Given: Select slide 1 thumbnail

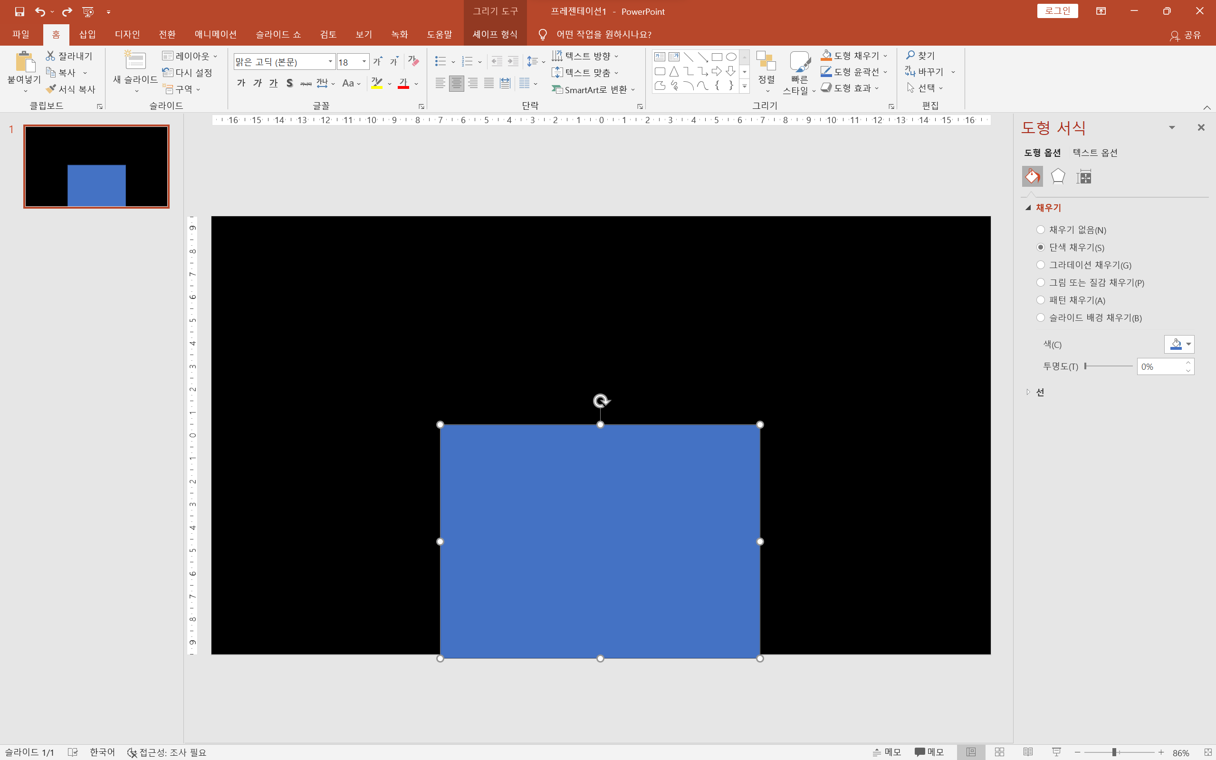Looking at the screenshot, I should [x=96, y=166].
